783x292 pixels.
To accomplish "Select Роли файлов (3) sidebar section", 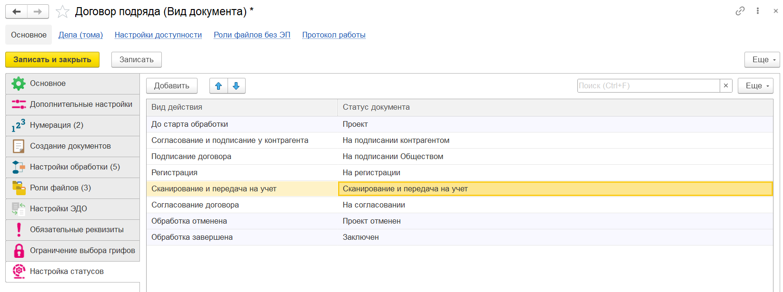I will (x=72, y=188).
